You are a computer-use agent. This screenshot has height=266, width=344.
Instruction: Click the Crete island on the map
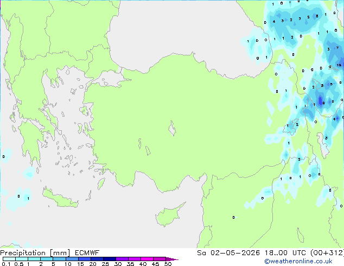tap(60, 198)
